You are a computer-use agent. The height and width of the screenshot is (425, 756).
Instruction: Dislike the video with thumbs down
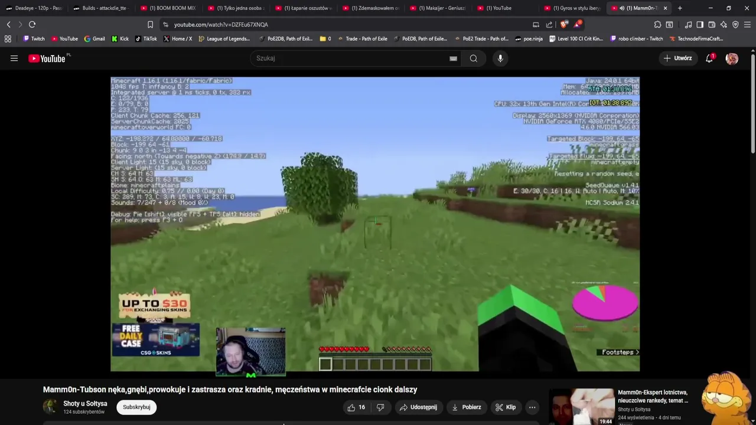(x=380, y=407)
